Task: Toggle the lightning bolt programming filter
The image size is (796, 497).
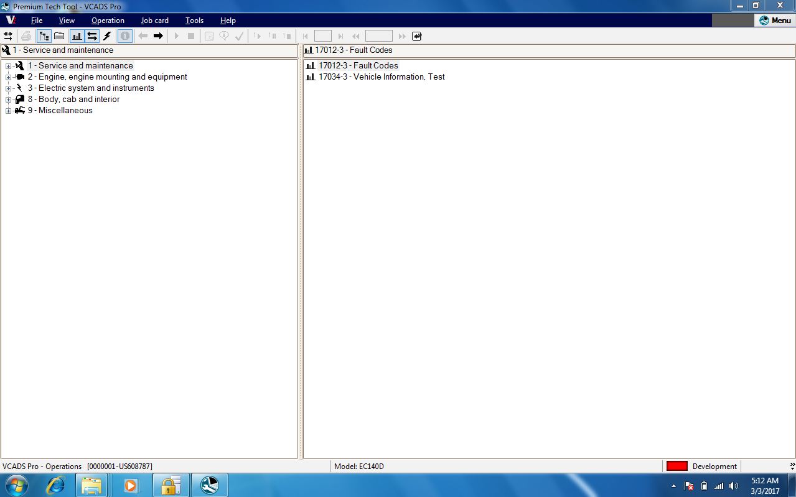Action: click(x=107, y=36)
